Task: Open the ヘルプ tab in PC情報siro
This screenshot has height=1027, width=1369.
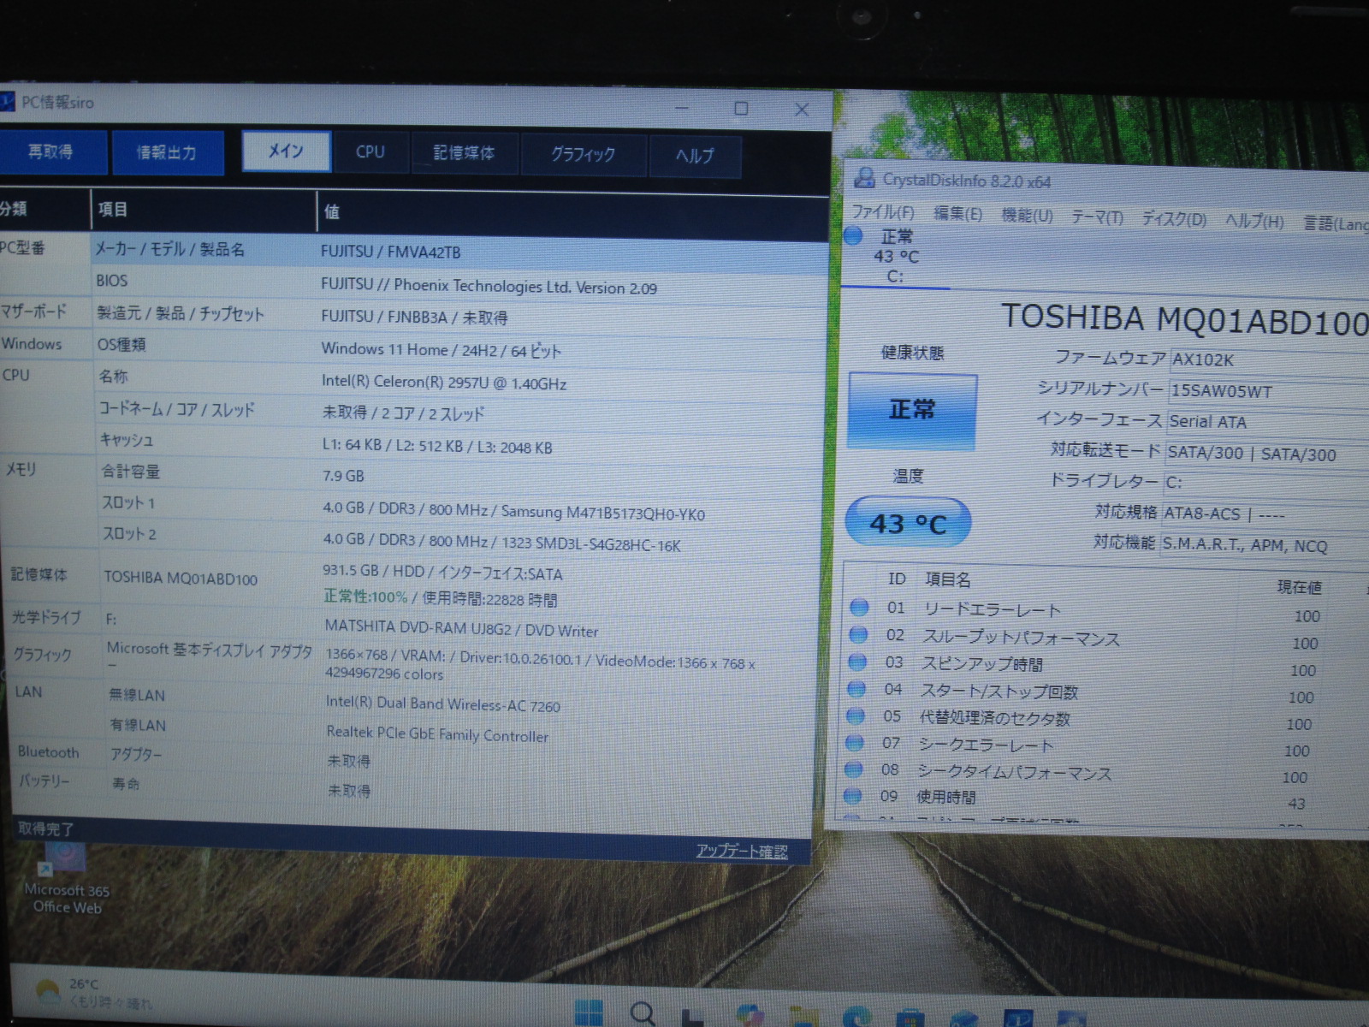Action: click(x=694, y=156)
